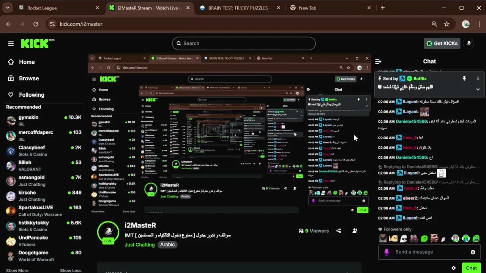
Task: Open the tab search dropdown arrow
Action: [x=7, y=8]
